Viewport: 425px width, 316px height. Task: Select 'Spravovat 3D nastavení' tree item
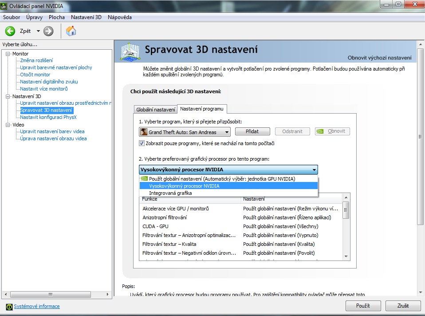(x=46, y=110)
